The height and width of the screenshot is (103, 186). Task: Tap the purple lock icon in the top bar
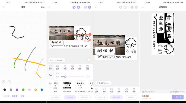(74, 7)
